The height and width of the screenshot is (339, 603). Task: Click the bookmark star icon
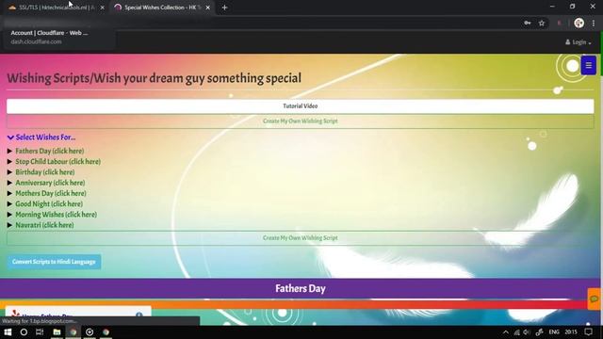pos(542,24)
